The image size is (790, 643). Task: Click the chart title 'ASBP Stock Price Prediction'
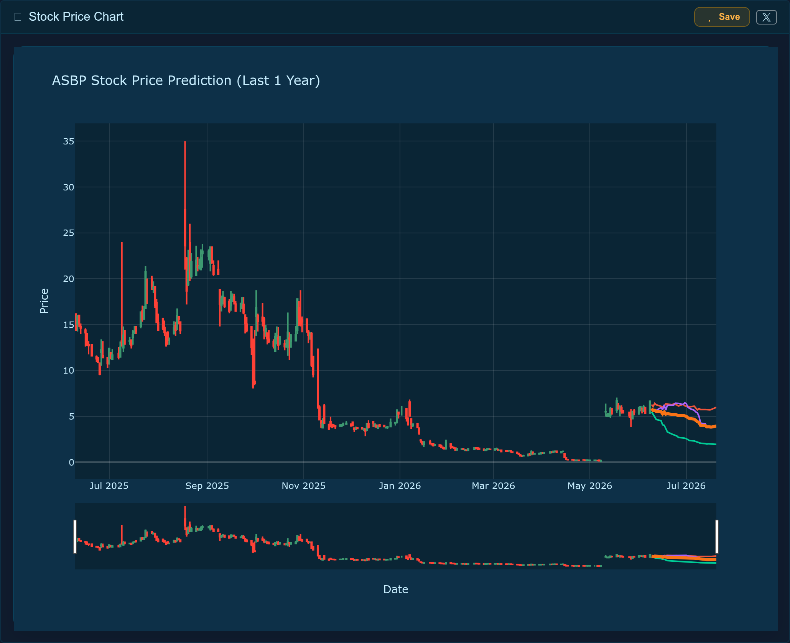[186, 80]
